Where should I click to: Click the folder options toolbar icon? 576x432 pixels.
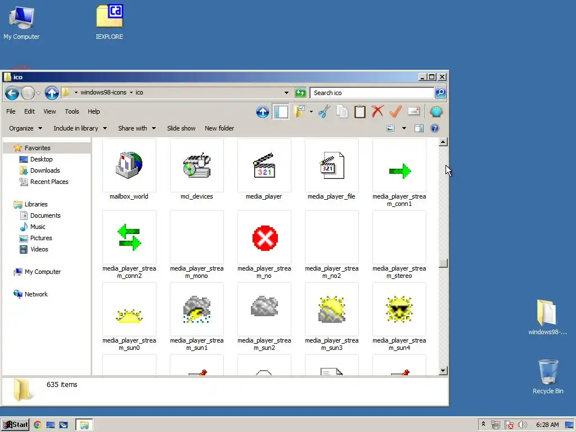tap(300, 112)
